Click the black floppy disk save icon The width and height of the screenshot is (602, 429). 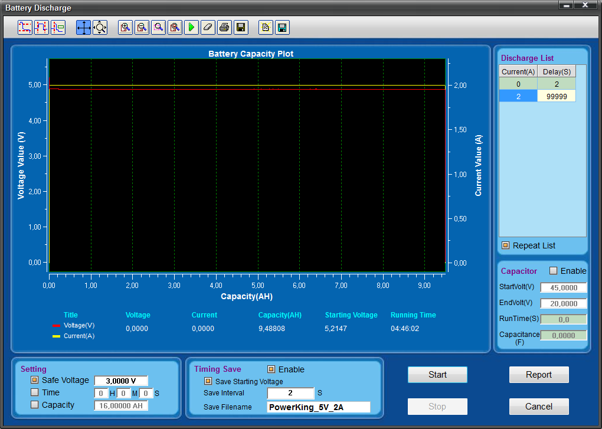click(x=241, y=27)
